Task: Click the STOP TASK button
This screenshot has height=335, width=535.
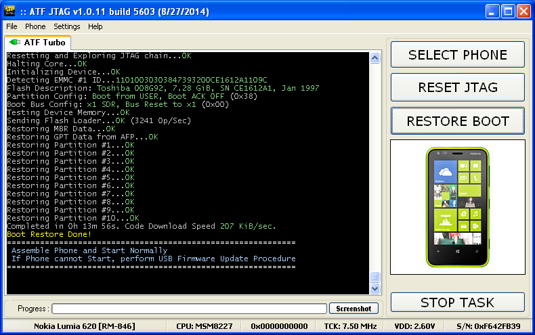Action: coord(458,303)
